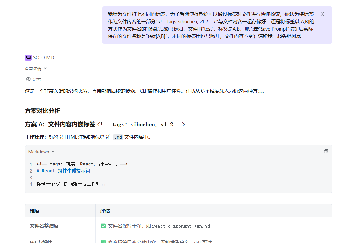Viewport: 356px width, 243px height.
Task: Open the Markdown language dropdown
Action: coord(41,152)
